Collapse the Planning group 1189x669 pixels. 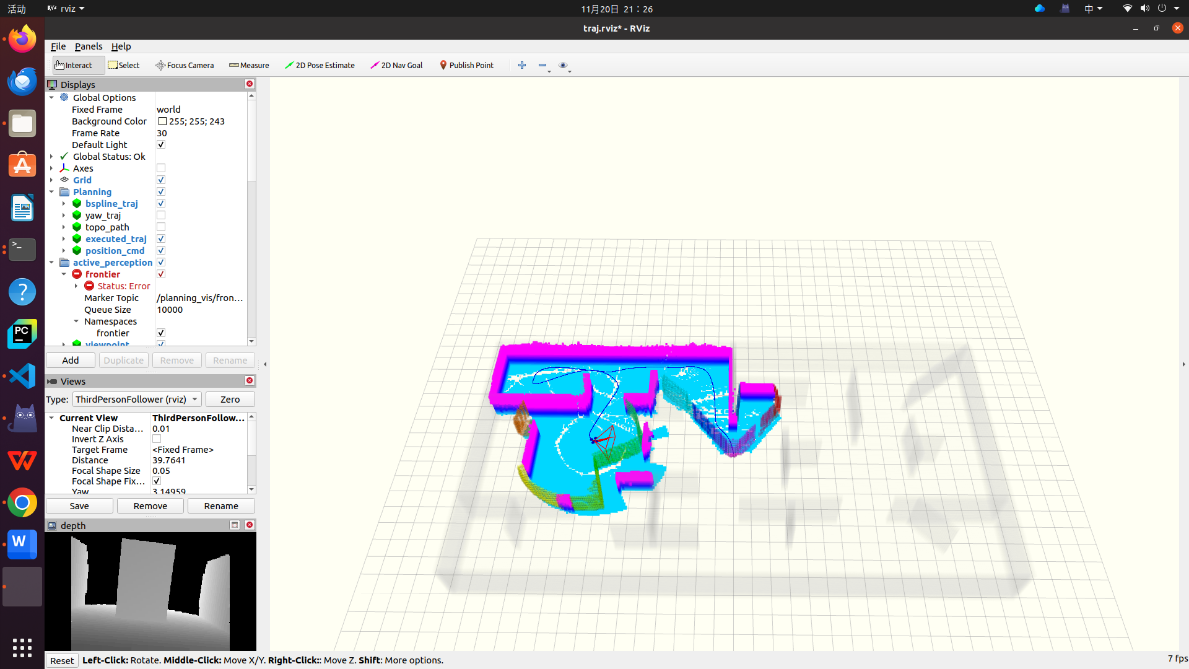pyautogui.click(x=52, y=192)
